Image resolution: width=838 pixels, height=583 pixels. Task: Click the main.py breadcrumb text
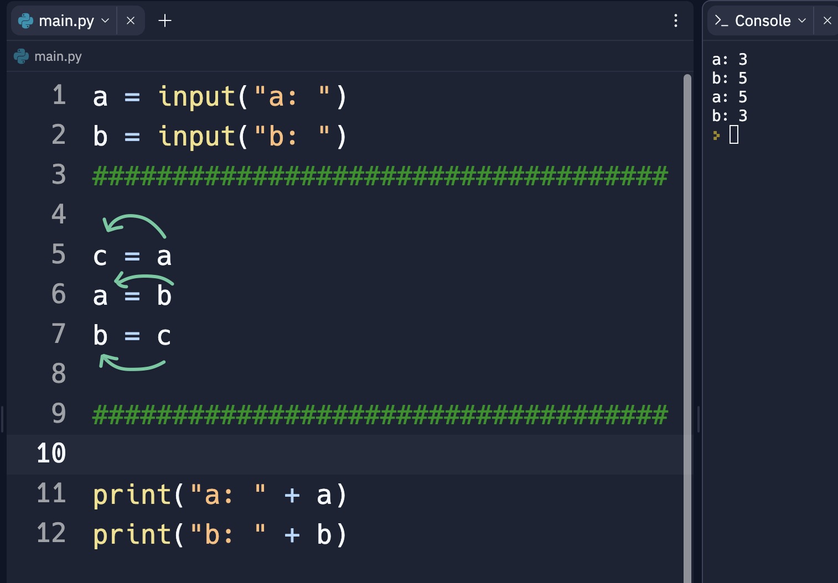(x=58, y=56)
